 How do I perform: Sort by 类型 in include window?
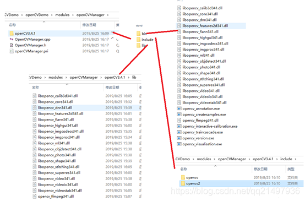pyautogui.click(x=291, y=169)
